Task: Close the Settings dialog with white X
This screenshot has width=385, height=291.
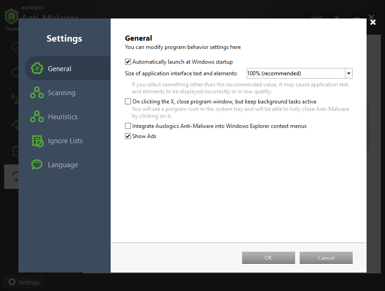Action: (373, 22)
